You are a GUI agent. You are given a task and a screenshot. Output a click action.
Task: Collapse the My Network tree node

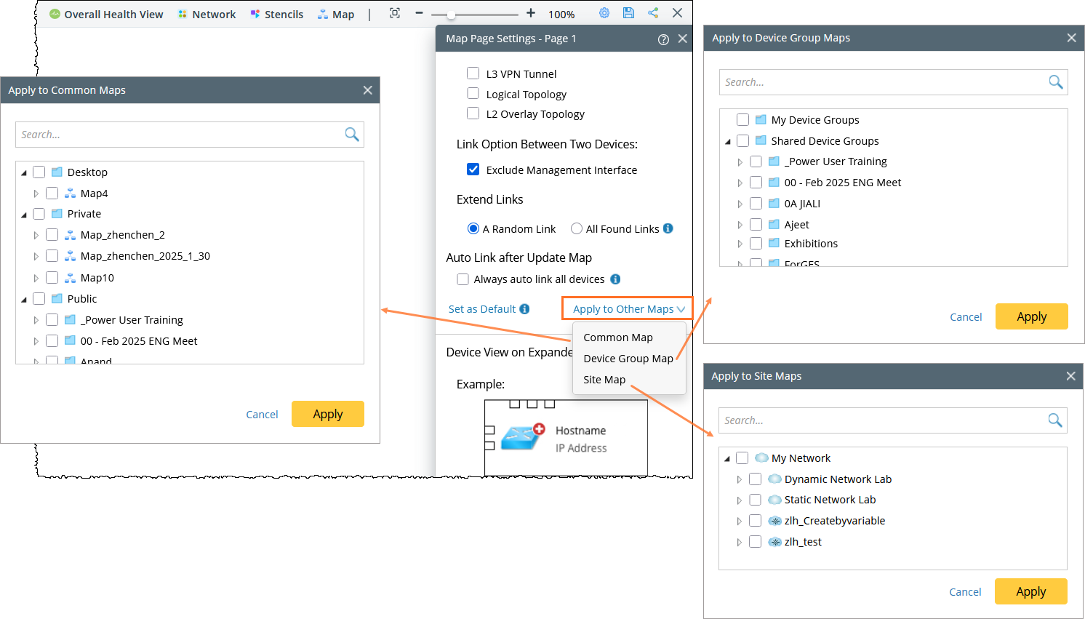coord(727,459)
